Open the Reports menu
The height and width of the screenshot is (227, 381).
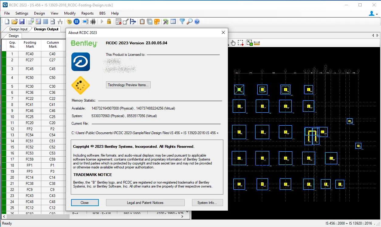pos(88,13)
